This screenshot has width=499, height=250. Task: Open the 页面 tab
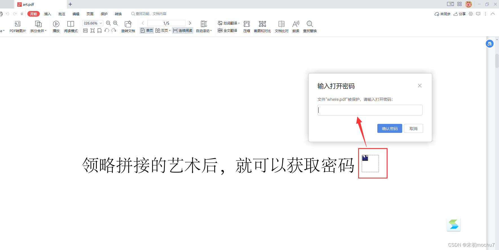[x=90, y=14]
